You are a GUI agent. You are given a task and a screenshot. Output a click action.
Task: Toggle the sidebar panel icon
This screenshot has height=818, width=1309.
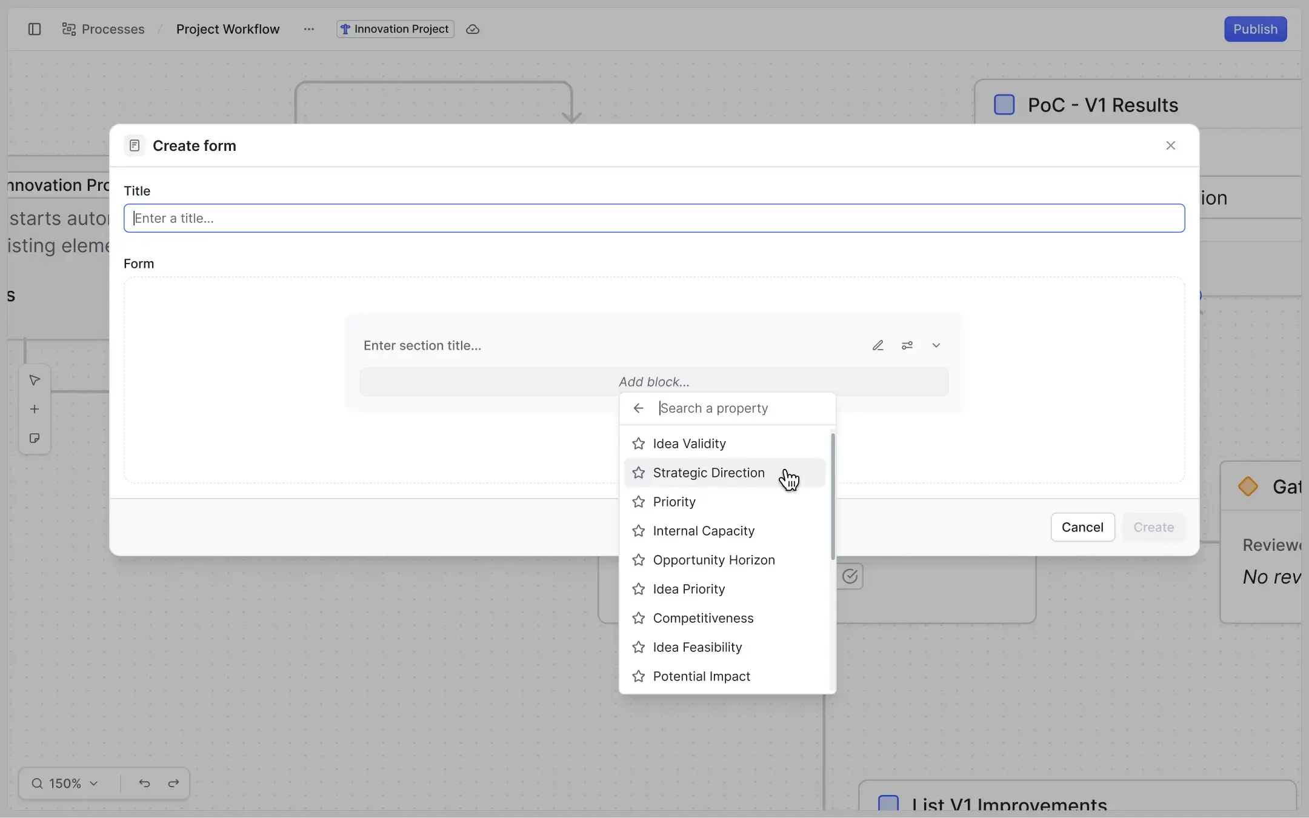click(35, 29)
